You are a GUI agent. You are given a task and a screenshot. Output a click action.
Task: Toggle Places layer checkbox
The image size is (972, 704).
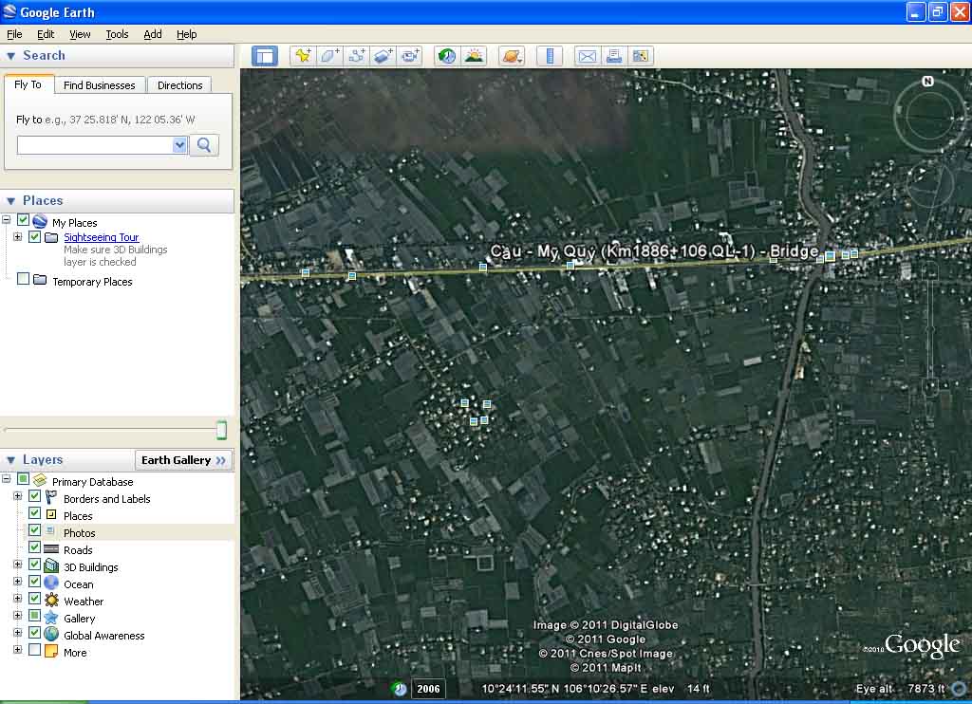click(x=35, y=513)
